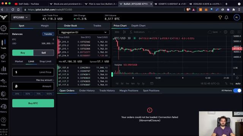
Task: Reload the page in the browser
Action: point(13,9)
